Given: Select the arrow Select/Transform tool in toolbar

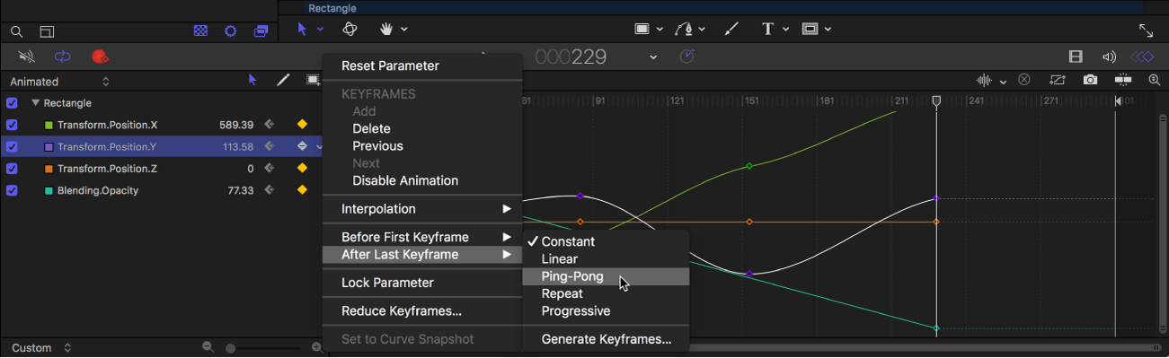Looking at the screenshot, I should (302, 29).
